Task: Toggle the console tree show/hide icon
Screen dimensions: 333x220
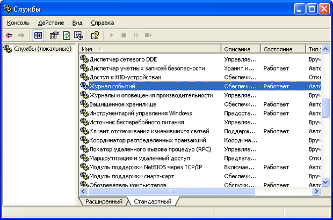Action: (x=38, y=35)
